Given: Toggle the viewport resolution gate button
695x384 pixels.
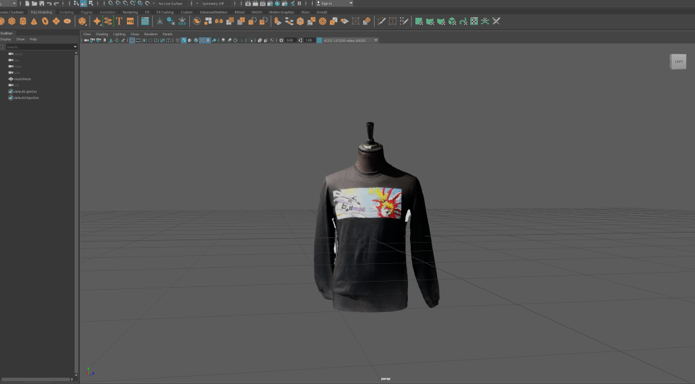Looking at the screenshot, I should point(144,40).
